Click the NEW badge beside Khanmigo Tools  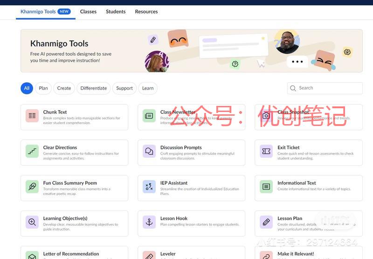64,11
